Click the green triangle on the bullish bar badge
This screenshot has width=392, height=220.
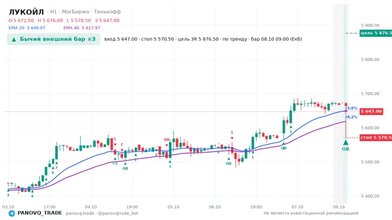pos(14,39)
